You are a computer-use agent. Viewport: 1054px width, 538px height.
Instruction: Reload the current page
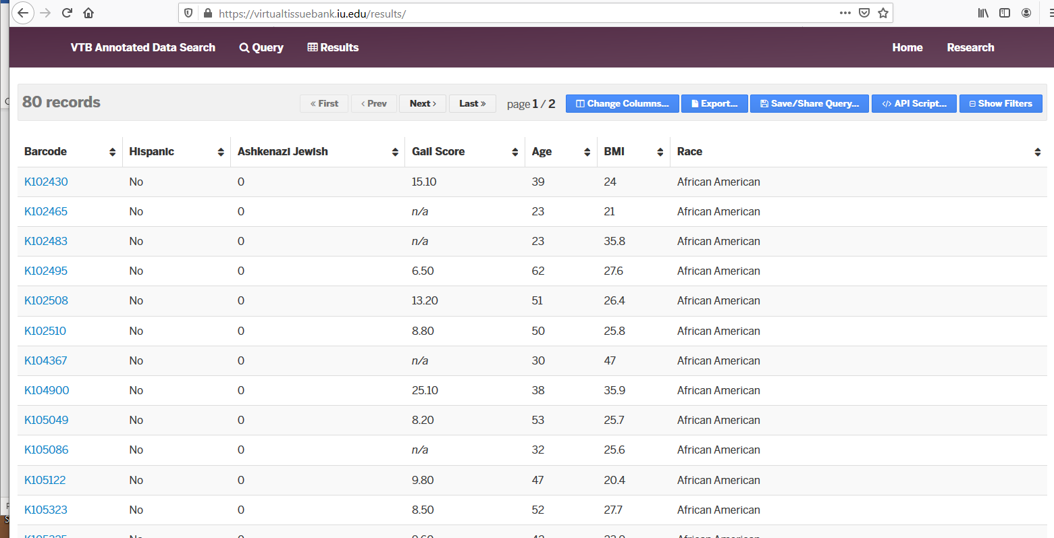coord(67,13)
